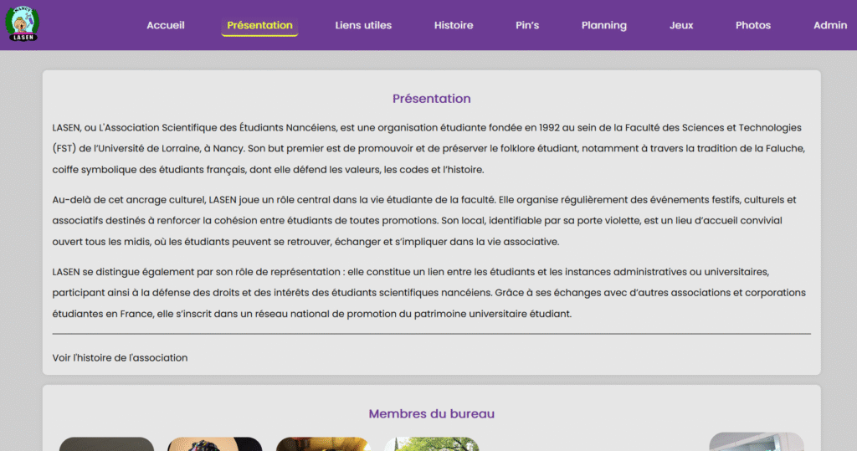Select the second bureau member photo
This screenshot has width=857, height=451.
(215, 443)
